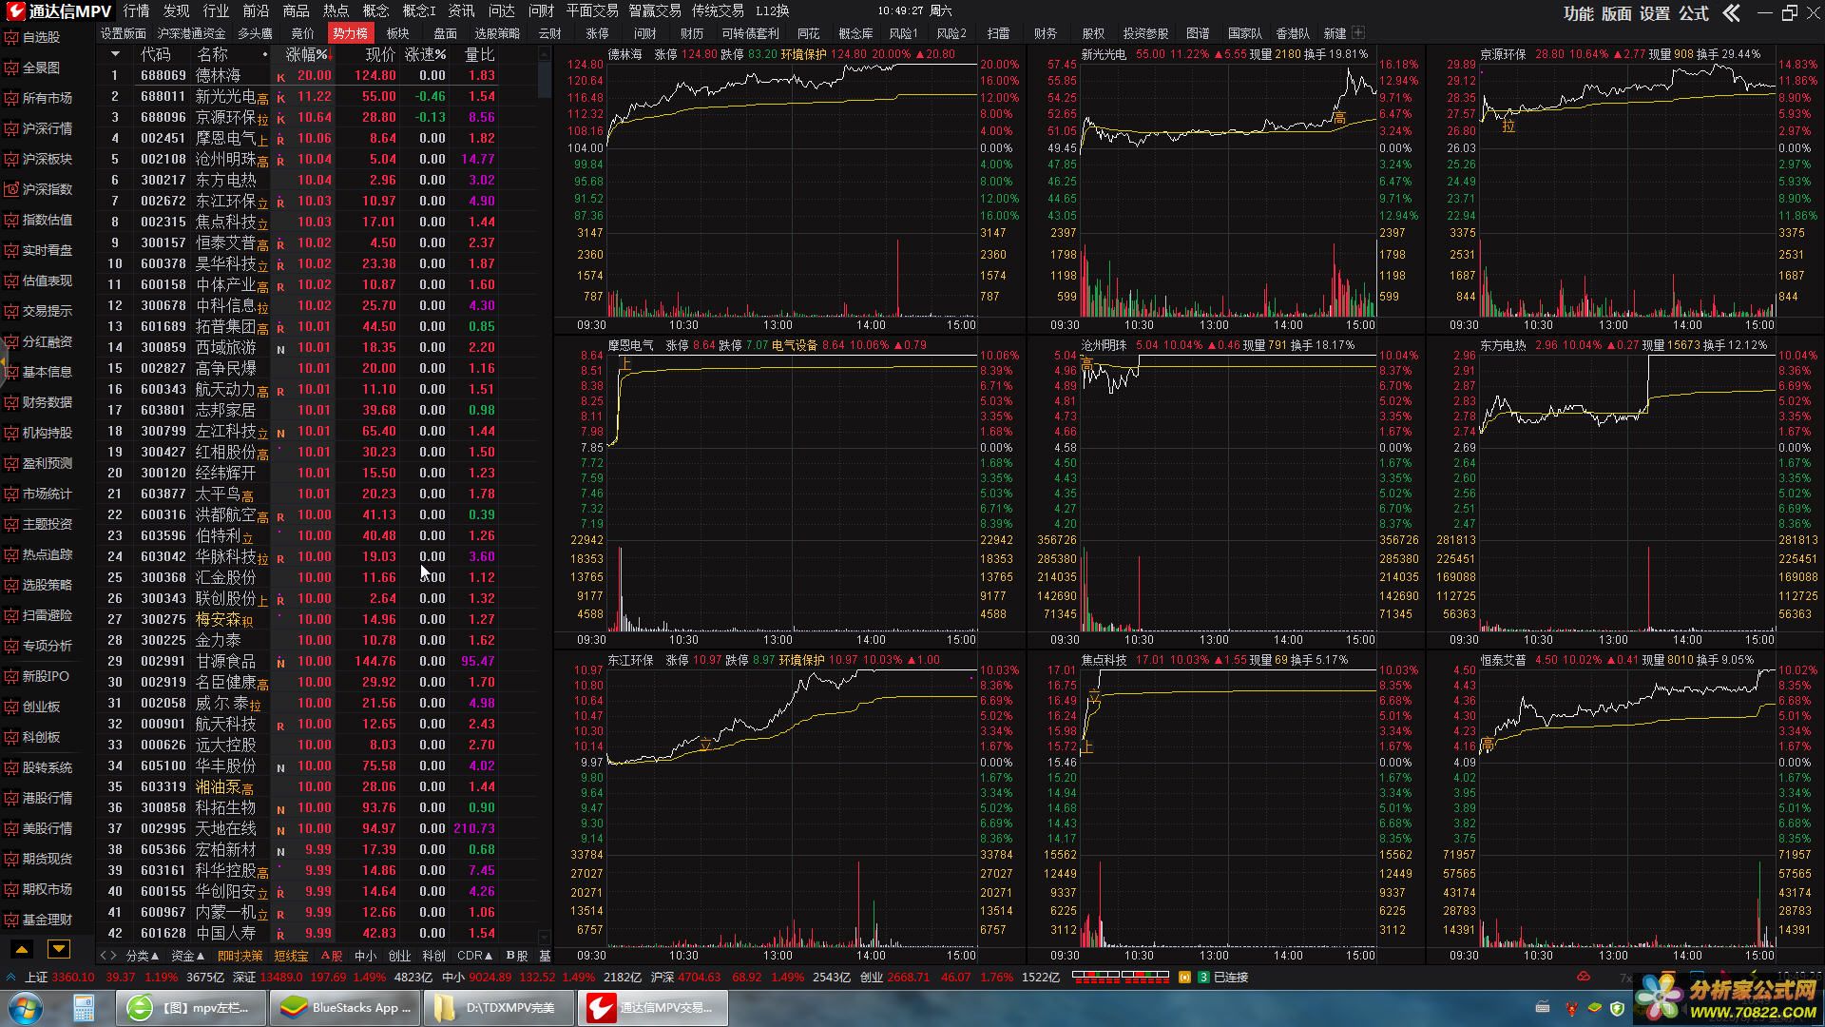Click the sidebar scroll-up arrow button
The image size is (1825, 1027).
point(22,948)
